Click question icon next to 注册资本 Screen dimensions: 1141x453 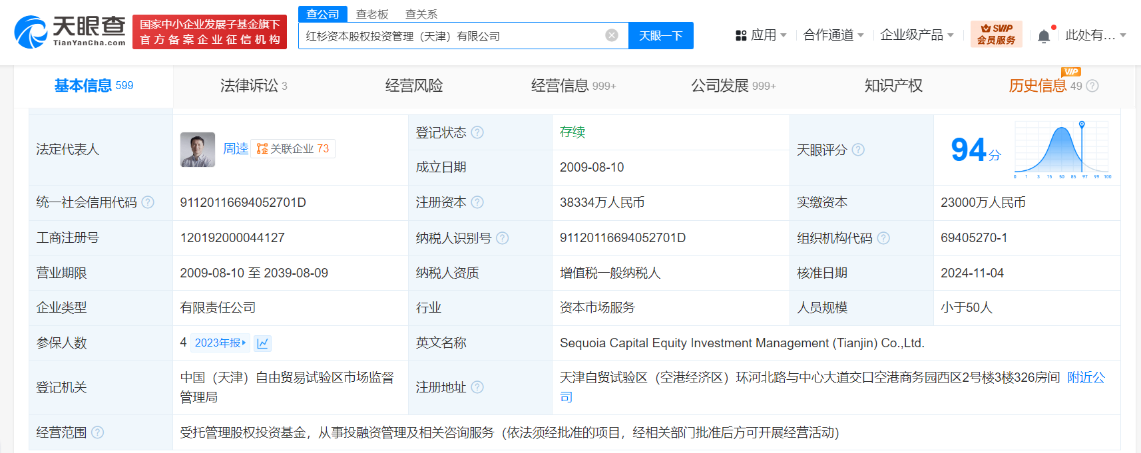(x=477, y=202)
